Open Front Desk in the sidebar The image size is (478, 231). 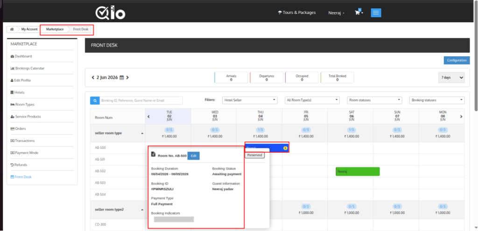(21, 177)
